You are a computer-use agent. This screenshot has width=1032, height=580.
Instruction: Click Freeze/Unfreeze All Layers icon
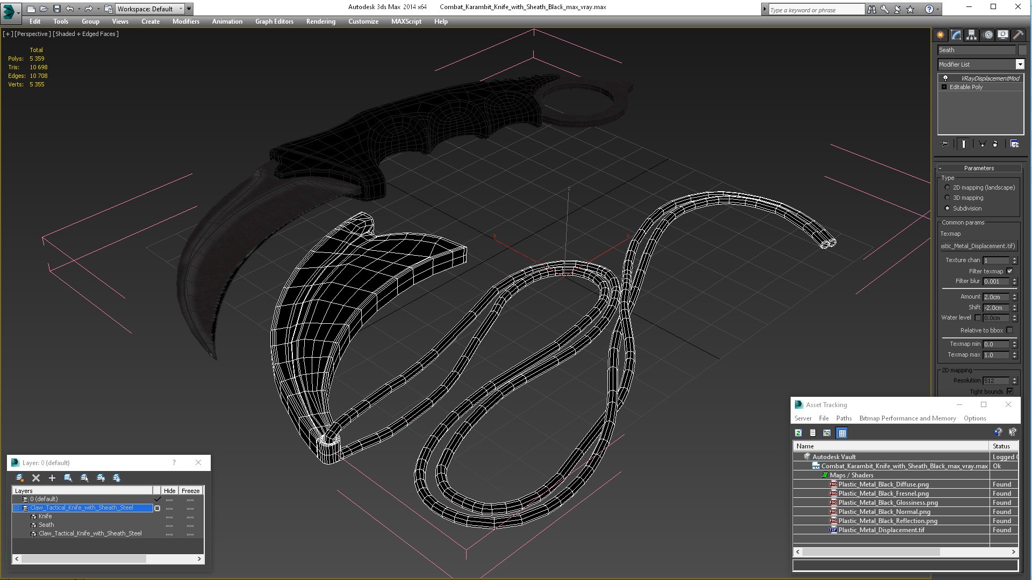coord(117,478)
